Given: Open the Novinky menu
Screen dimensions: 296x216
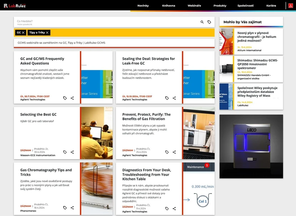Looking at the screenshot, I should click(x=143, y=6).
